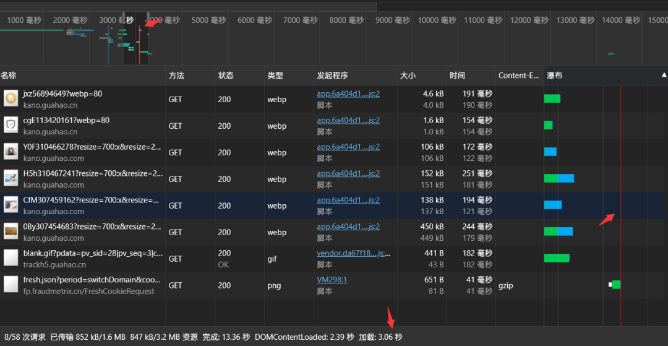Click the blank.gif file icon
This screenshot has width=668, height=346.
point(11,258)
